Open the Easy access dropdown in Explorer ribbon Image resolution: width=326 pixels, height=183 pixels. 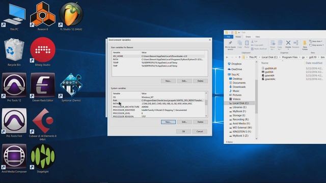[x=317, y=45]
